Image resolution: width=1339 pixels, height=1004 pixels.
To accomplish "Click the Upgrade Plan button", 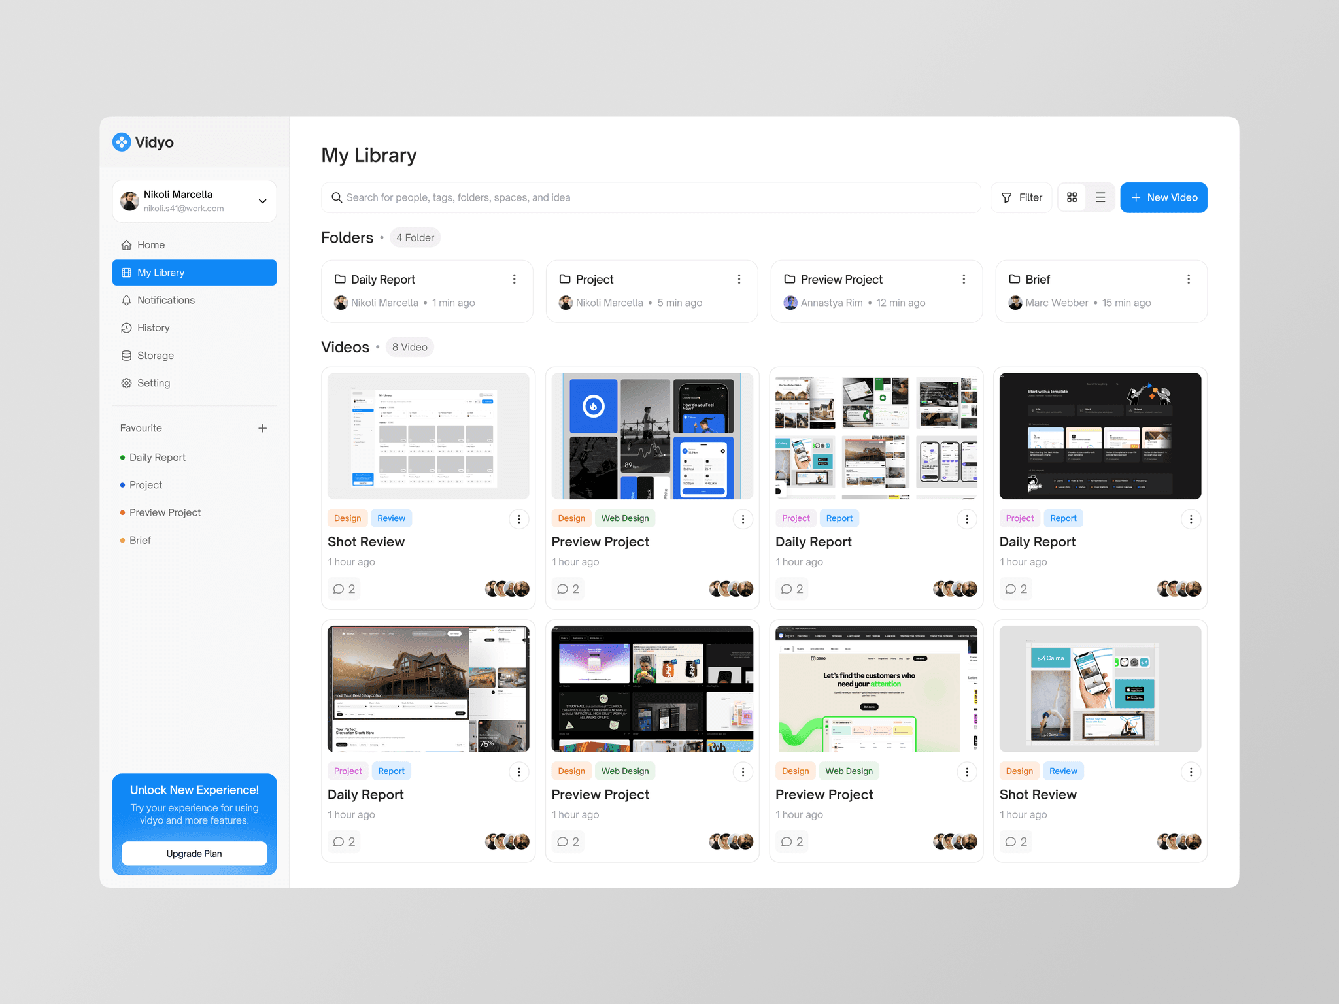I will [193, 852].
